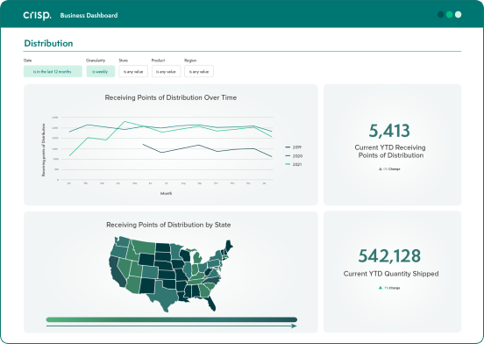Click the change triangle icon under 5,413
484x344 pixels.
point(381,168)
